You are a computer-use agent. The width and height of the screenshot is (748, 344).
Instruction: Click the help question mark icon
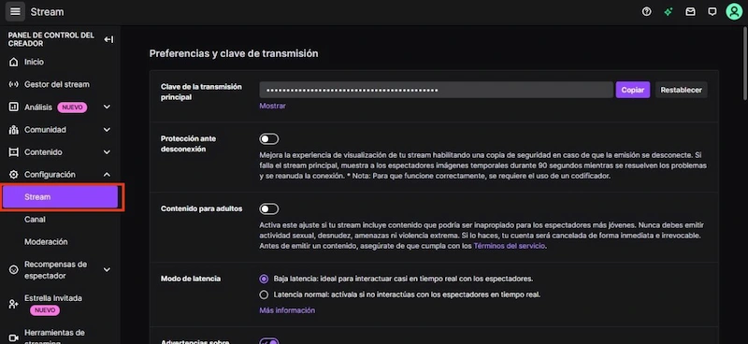click(646, 12)
